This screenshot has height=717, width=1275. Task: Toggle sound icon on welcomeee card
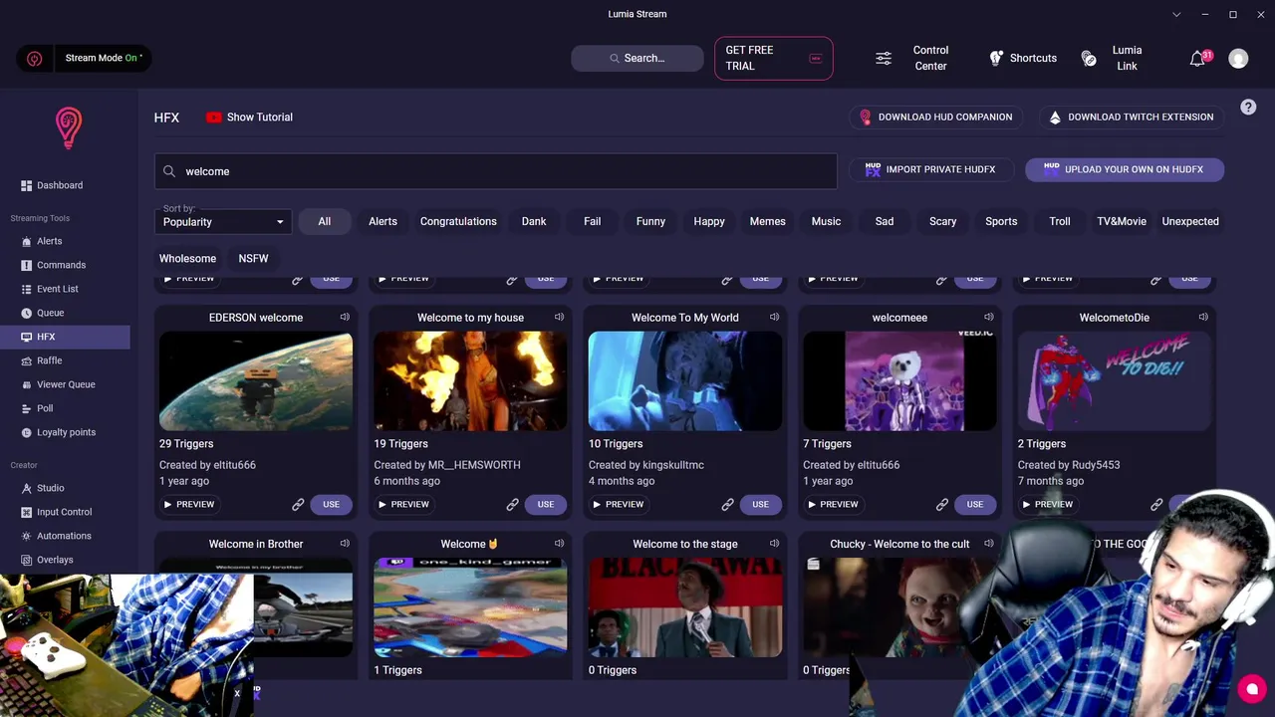[x=988, y=318]
